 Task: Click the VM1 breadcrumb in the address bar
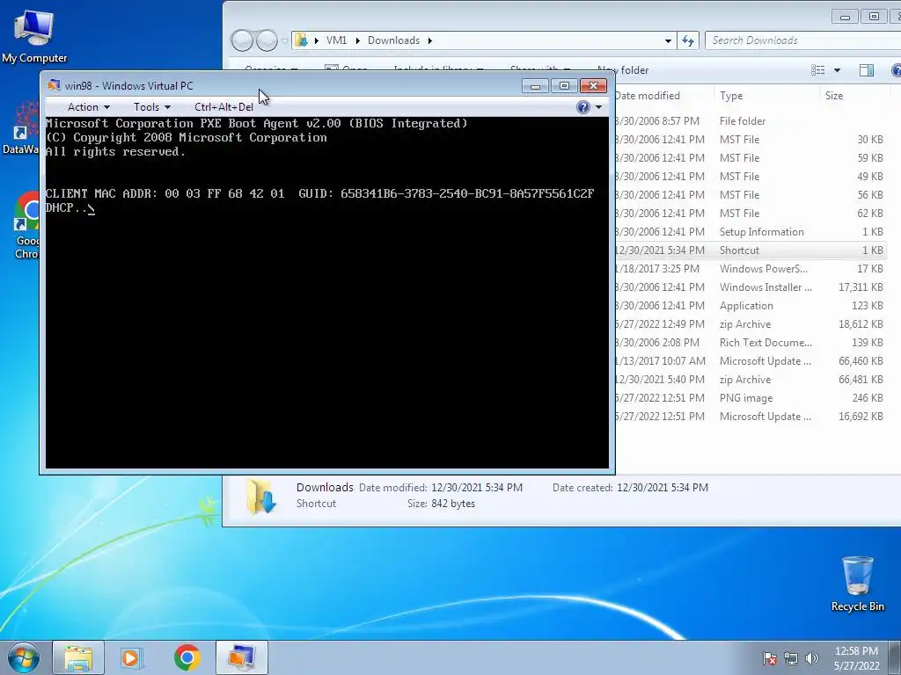tap(336, 40)
